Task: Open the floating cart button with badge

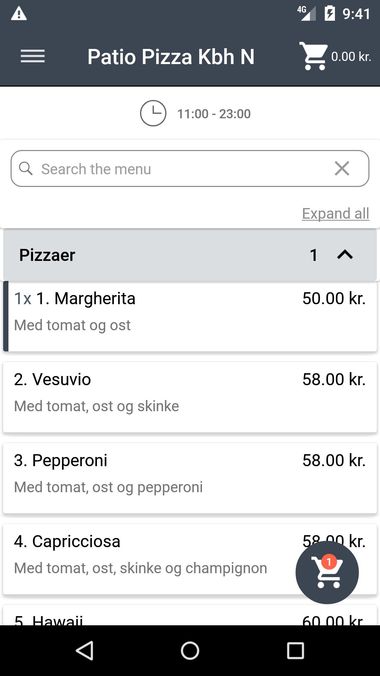Action: coord(327,572)
